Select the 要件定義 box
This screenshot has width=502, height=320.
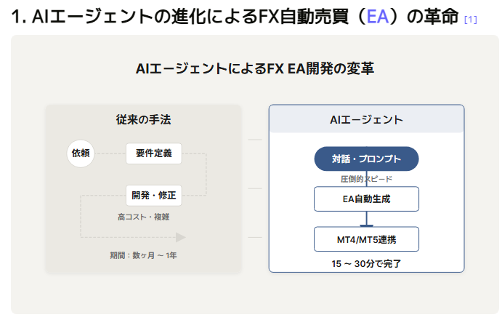[x=154, y=153]
